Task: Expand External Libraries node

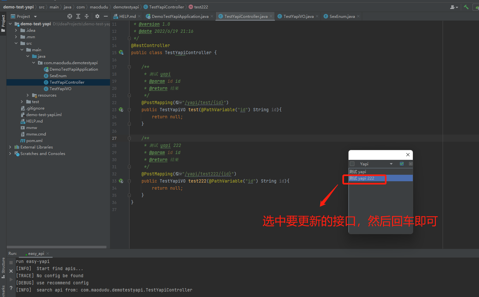Action: pyautogui.click(x=10, y=147)
